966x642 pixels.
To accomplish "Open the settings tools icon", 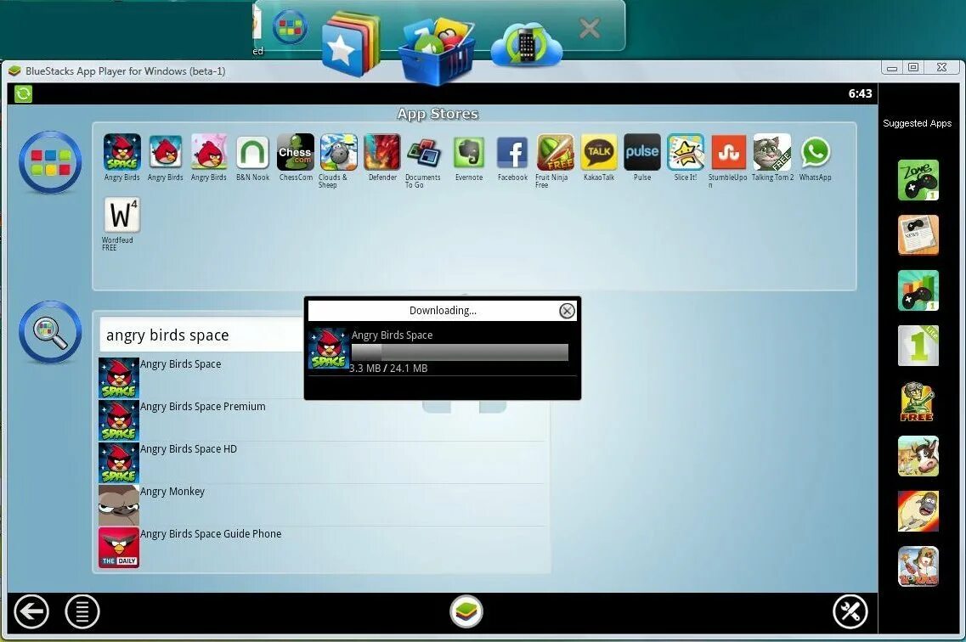I will click(x=850, y=611).
